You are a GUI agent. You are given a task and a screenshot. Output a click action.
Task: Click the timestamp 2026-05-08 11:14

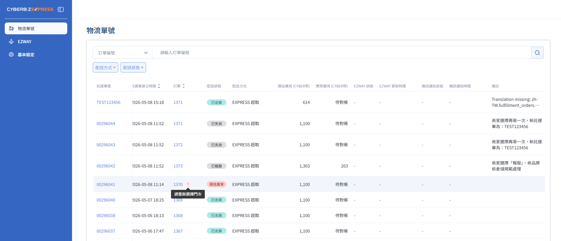click(148, 185)
